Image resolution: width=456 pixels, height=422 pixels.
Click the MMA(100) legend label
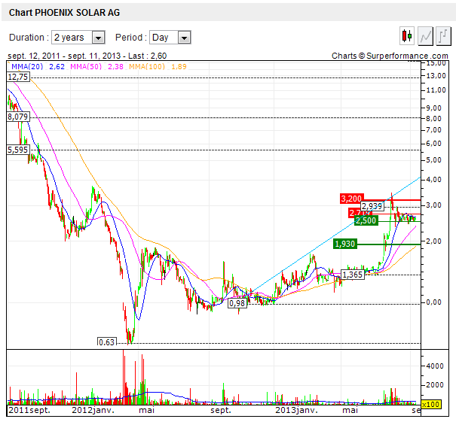(x=147, y=66)
